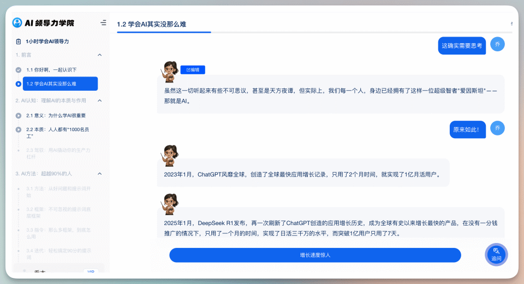Click the course document icon beside 1小时学会AI领导力

[19, 42]
